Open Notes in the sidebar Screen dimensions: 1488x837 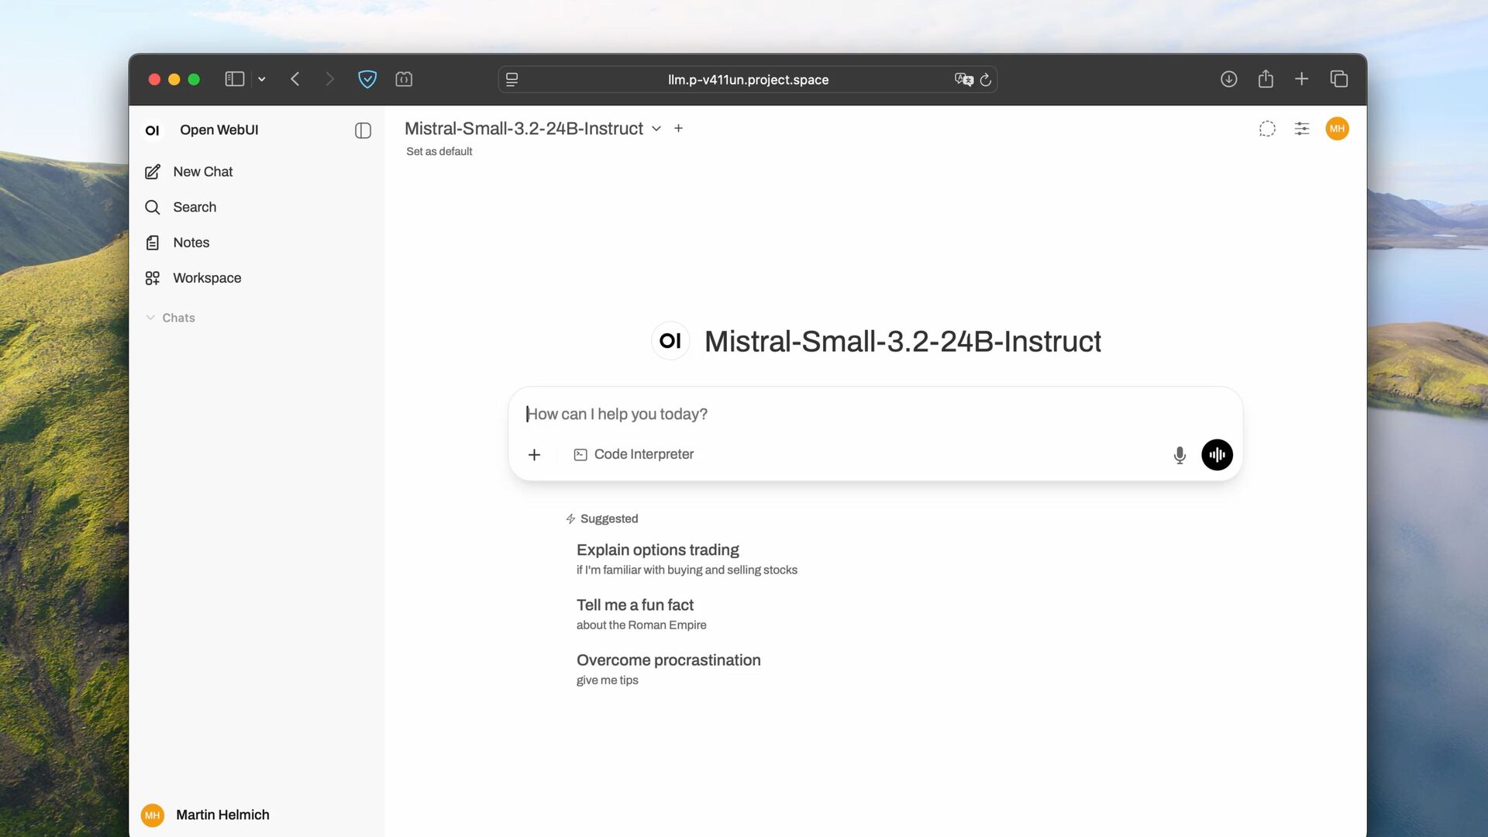(191, 243)
